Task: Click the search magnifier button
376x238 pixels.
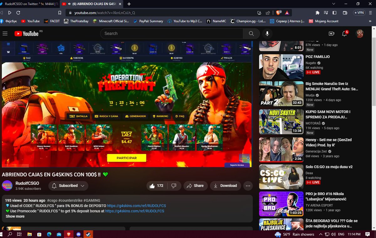Action: click(x=251, y=34)
